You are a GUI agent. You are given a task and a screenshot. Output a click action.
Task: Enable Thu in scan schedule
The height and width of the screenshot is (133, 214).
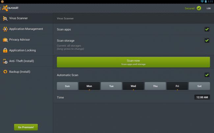tap(155, 86)
